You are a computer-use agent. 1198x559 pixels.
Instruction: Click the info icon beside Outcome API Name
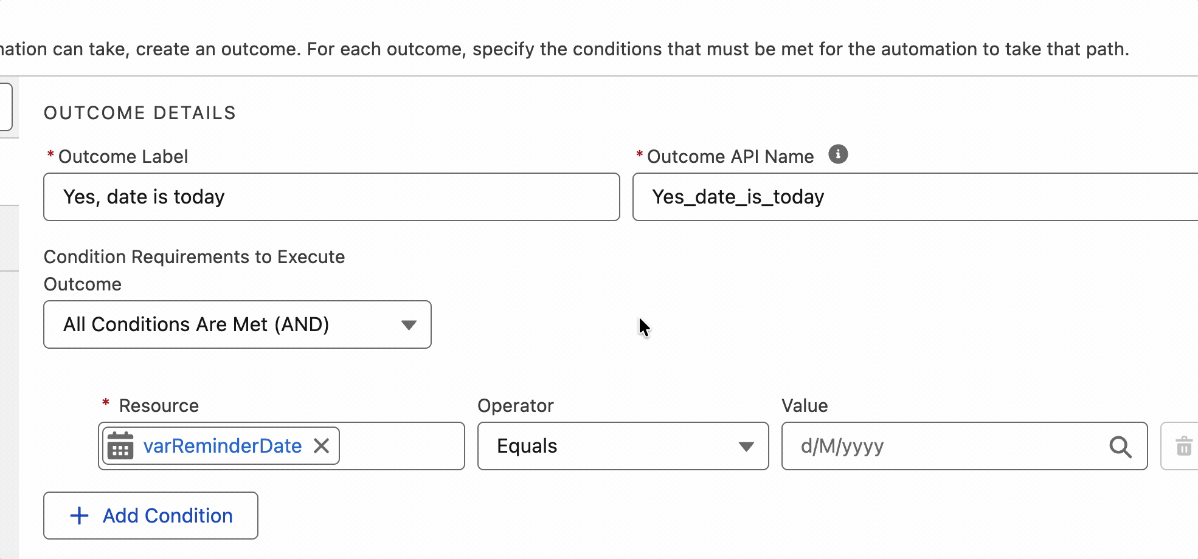pyautogui.click(x=838, y=155)
